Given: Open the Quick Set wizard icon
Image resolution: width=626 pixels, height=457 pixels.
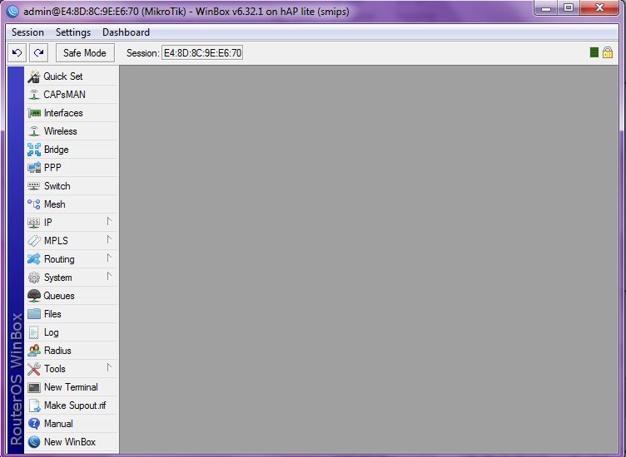Looking at the screenshot, I should coord(34,76).
